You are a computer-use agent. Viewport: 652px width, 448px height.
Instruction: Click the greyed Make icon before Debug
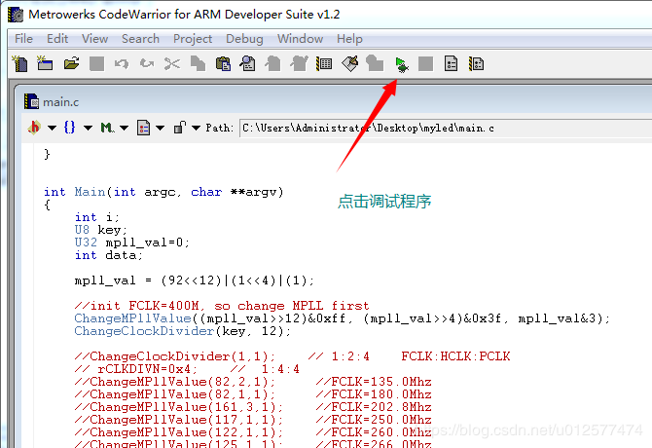(x=375, y=63)
